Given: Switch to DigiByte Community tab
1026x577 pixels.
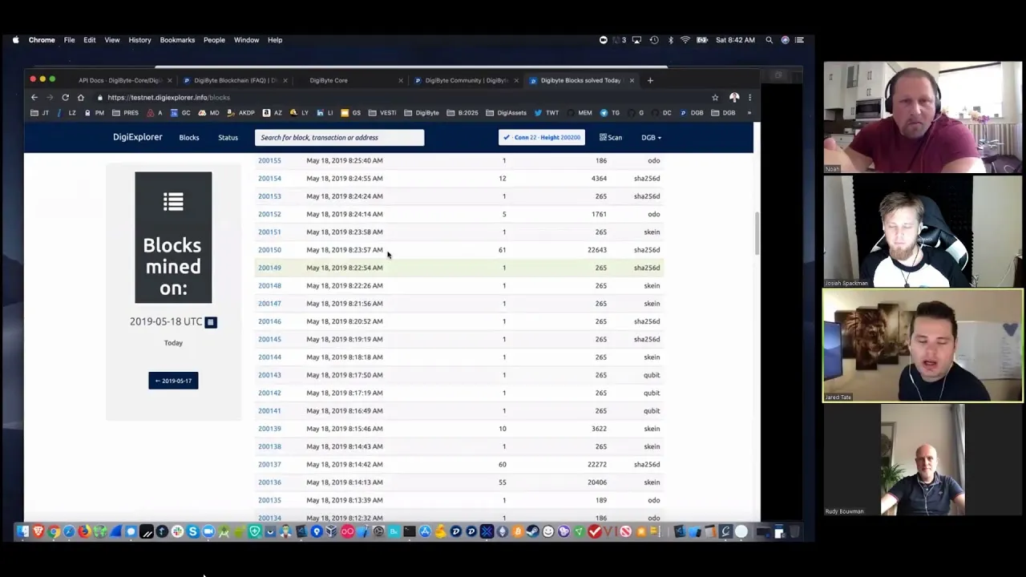Looking at the screenshot, I should pyautogui.click(x=465, y=80).
